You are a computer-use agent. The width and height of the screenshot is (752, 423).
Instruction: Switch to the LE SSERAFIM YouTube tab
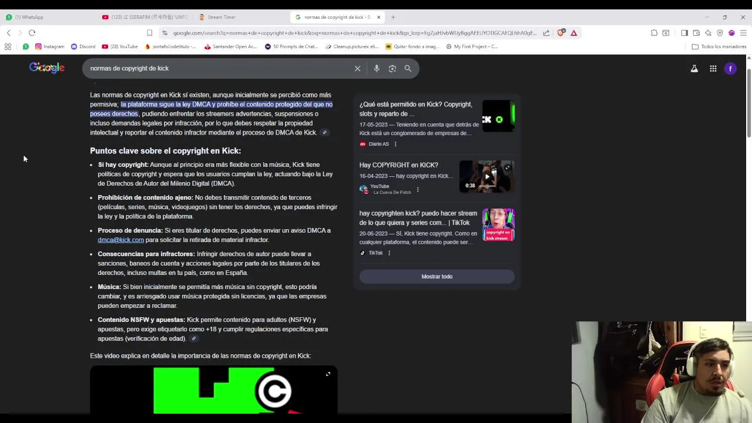(144, 17)
